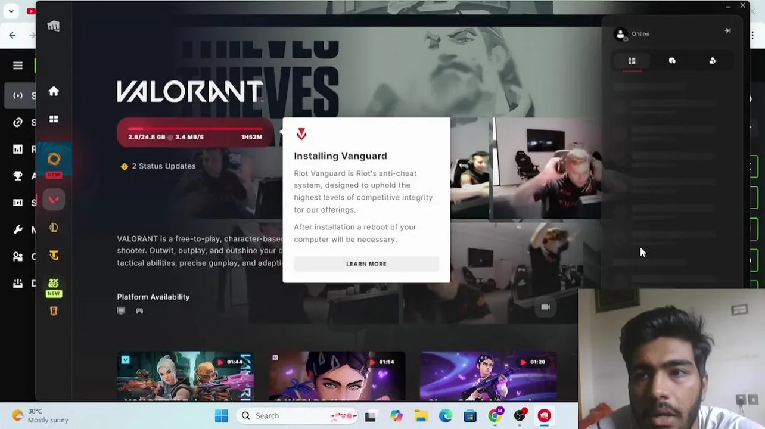
Task: Open the Windows Start menu
Action: (x=221, y=416)
